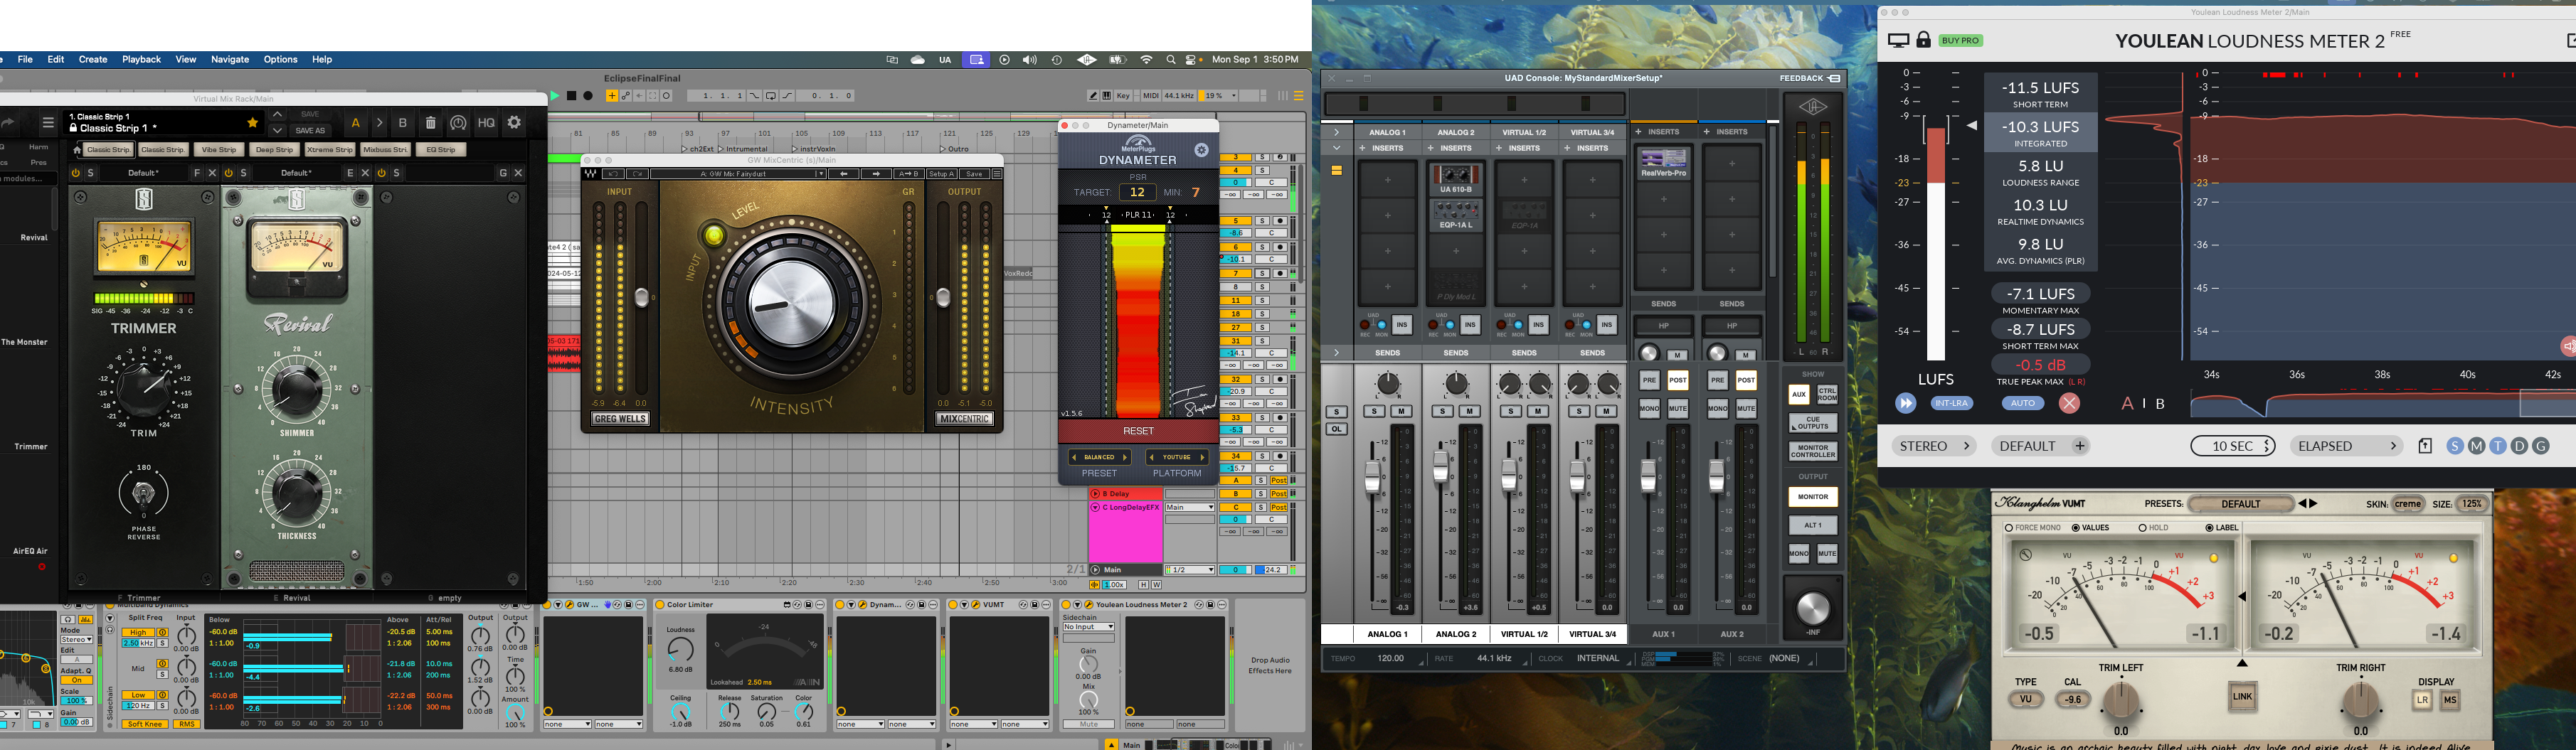Click the home icon beside strip presets
The height and width of the screenshot is (750, 2576).
77,150
